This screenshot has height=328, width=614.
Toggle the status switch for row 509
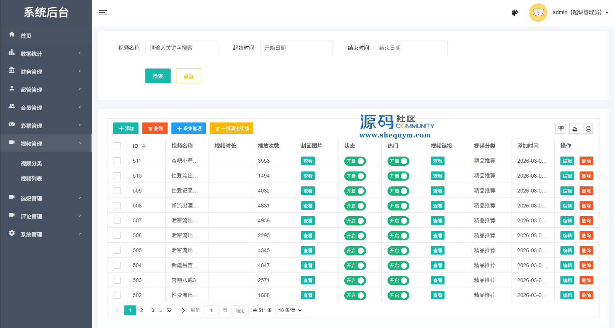(355, 191)
